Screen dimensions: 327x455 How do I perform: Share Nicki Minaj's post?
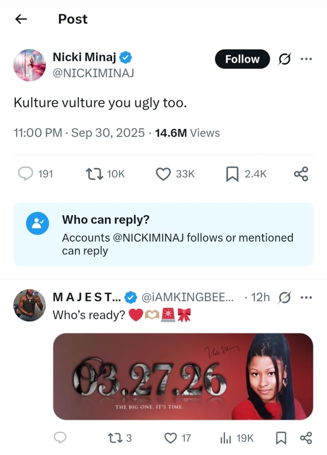click(x=301, y=174)
